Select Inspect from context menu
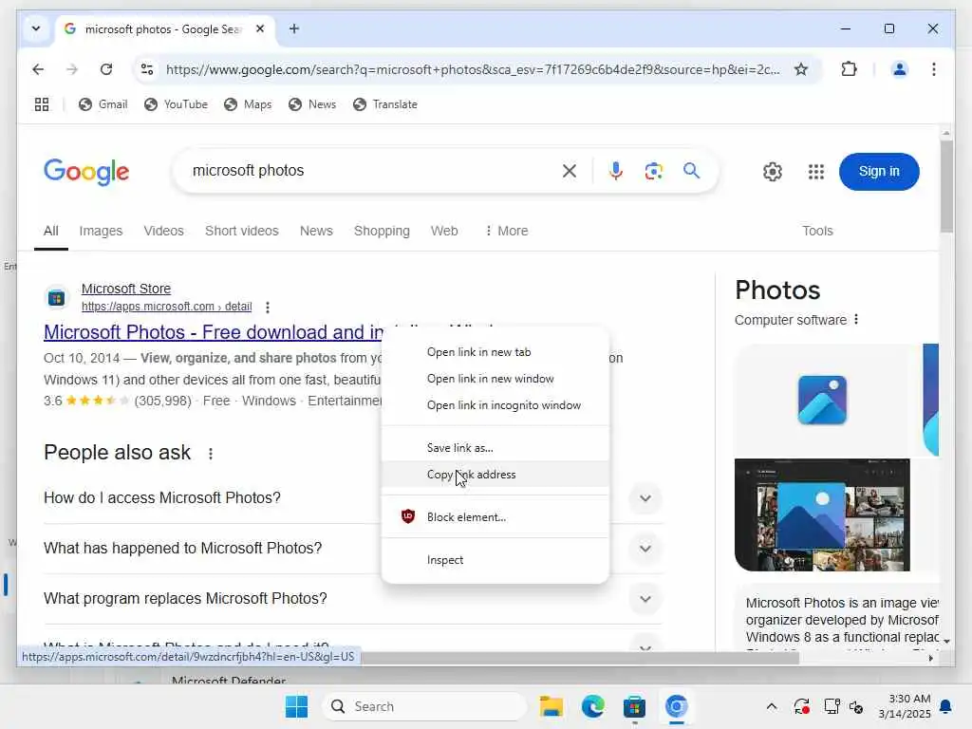Viewport: 972px width, 729px height. (495, 560)
